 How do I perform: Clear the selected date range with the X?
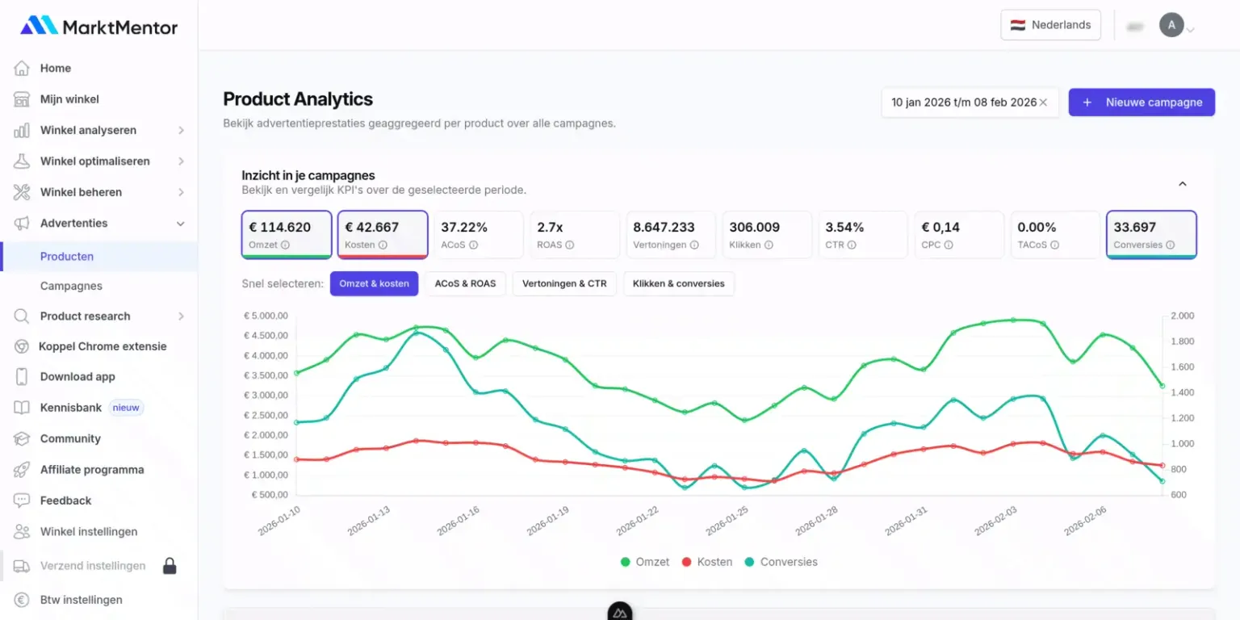[x=1043, y=103]
